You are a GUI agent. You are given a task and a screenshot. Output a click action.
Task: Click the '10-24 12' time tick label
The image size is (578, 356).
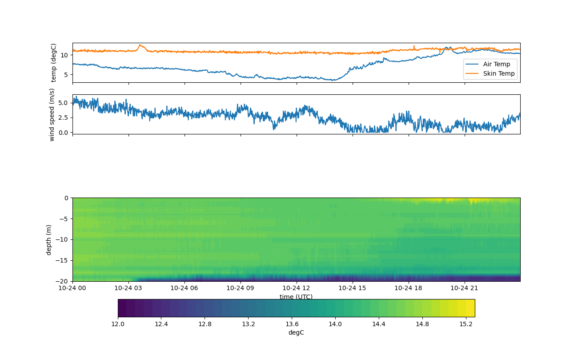pos(296,288)
